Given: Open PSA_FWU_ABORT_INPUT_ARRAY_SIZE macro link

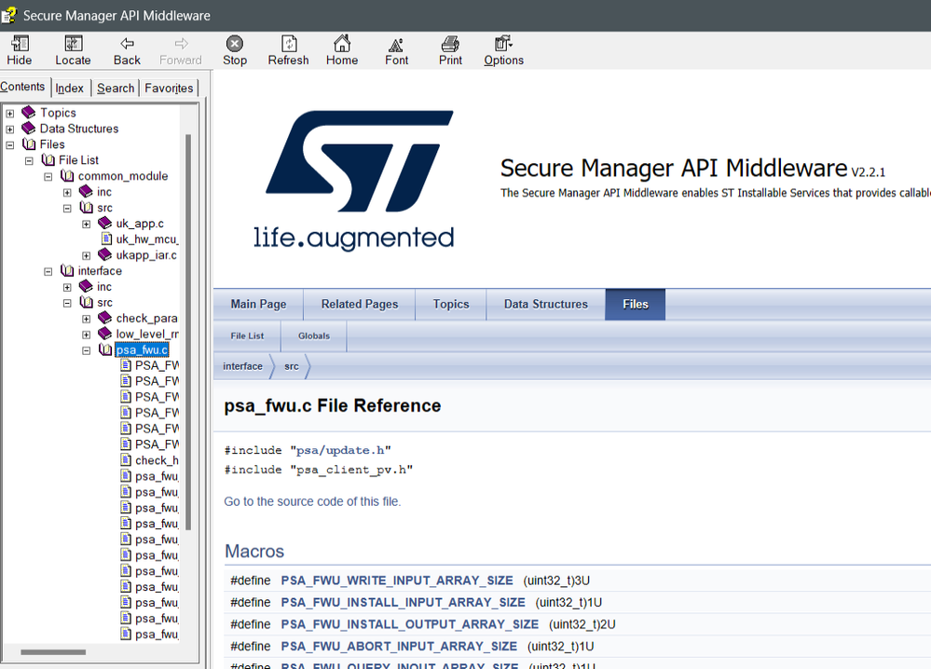Looking at the screenshot, I should pos(399,647).
